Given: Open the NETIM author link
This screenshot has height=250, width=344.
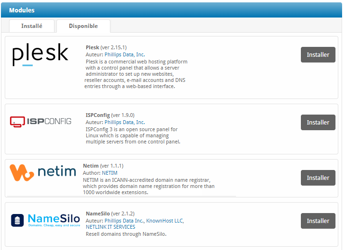Looking at the screenshot, I should click(x=110, y=173).
